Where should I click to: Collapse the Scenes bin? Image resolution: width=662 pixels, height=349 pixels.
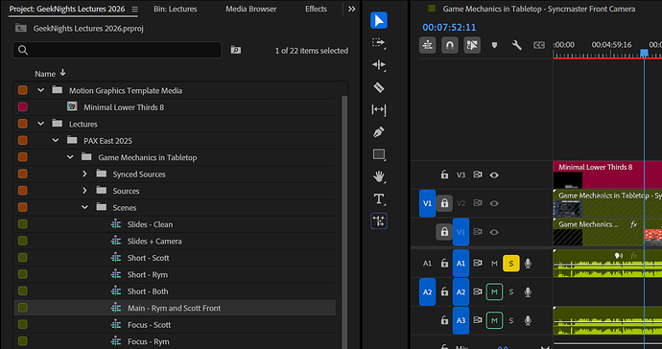84,207
